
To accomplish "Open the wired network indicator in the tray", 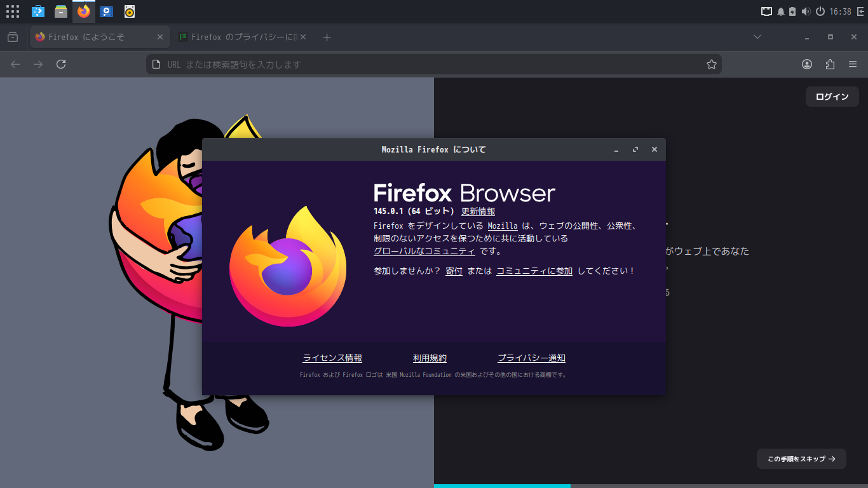I will (767, 11).
